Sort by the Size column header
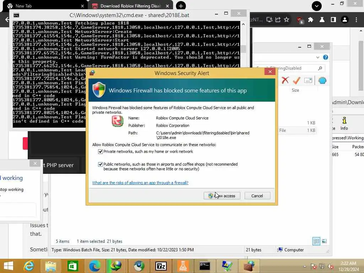The image size is (364, 273). [x=295, y=90]
